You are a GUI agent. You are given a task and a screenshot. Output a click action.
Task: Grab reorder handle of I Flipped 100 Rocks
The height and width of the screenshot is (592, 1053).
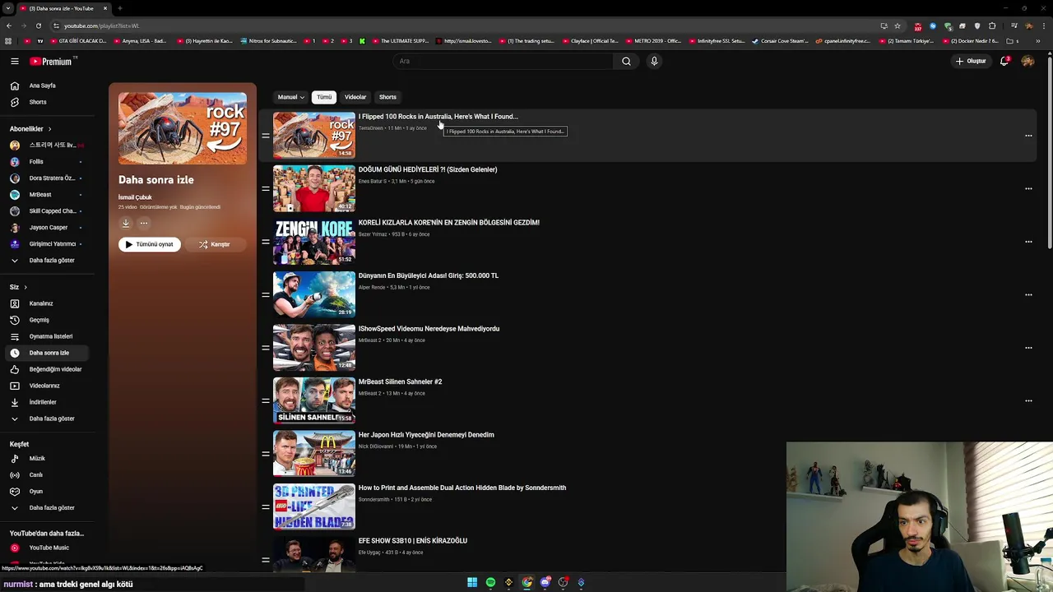pos(266,136)
